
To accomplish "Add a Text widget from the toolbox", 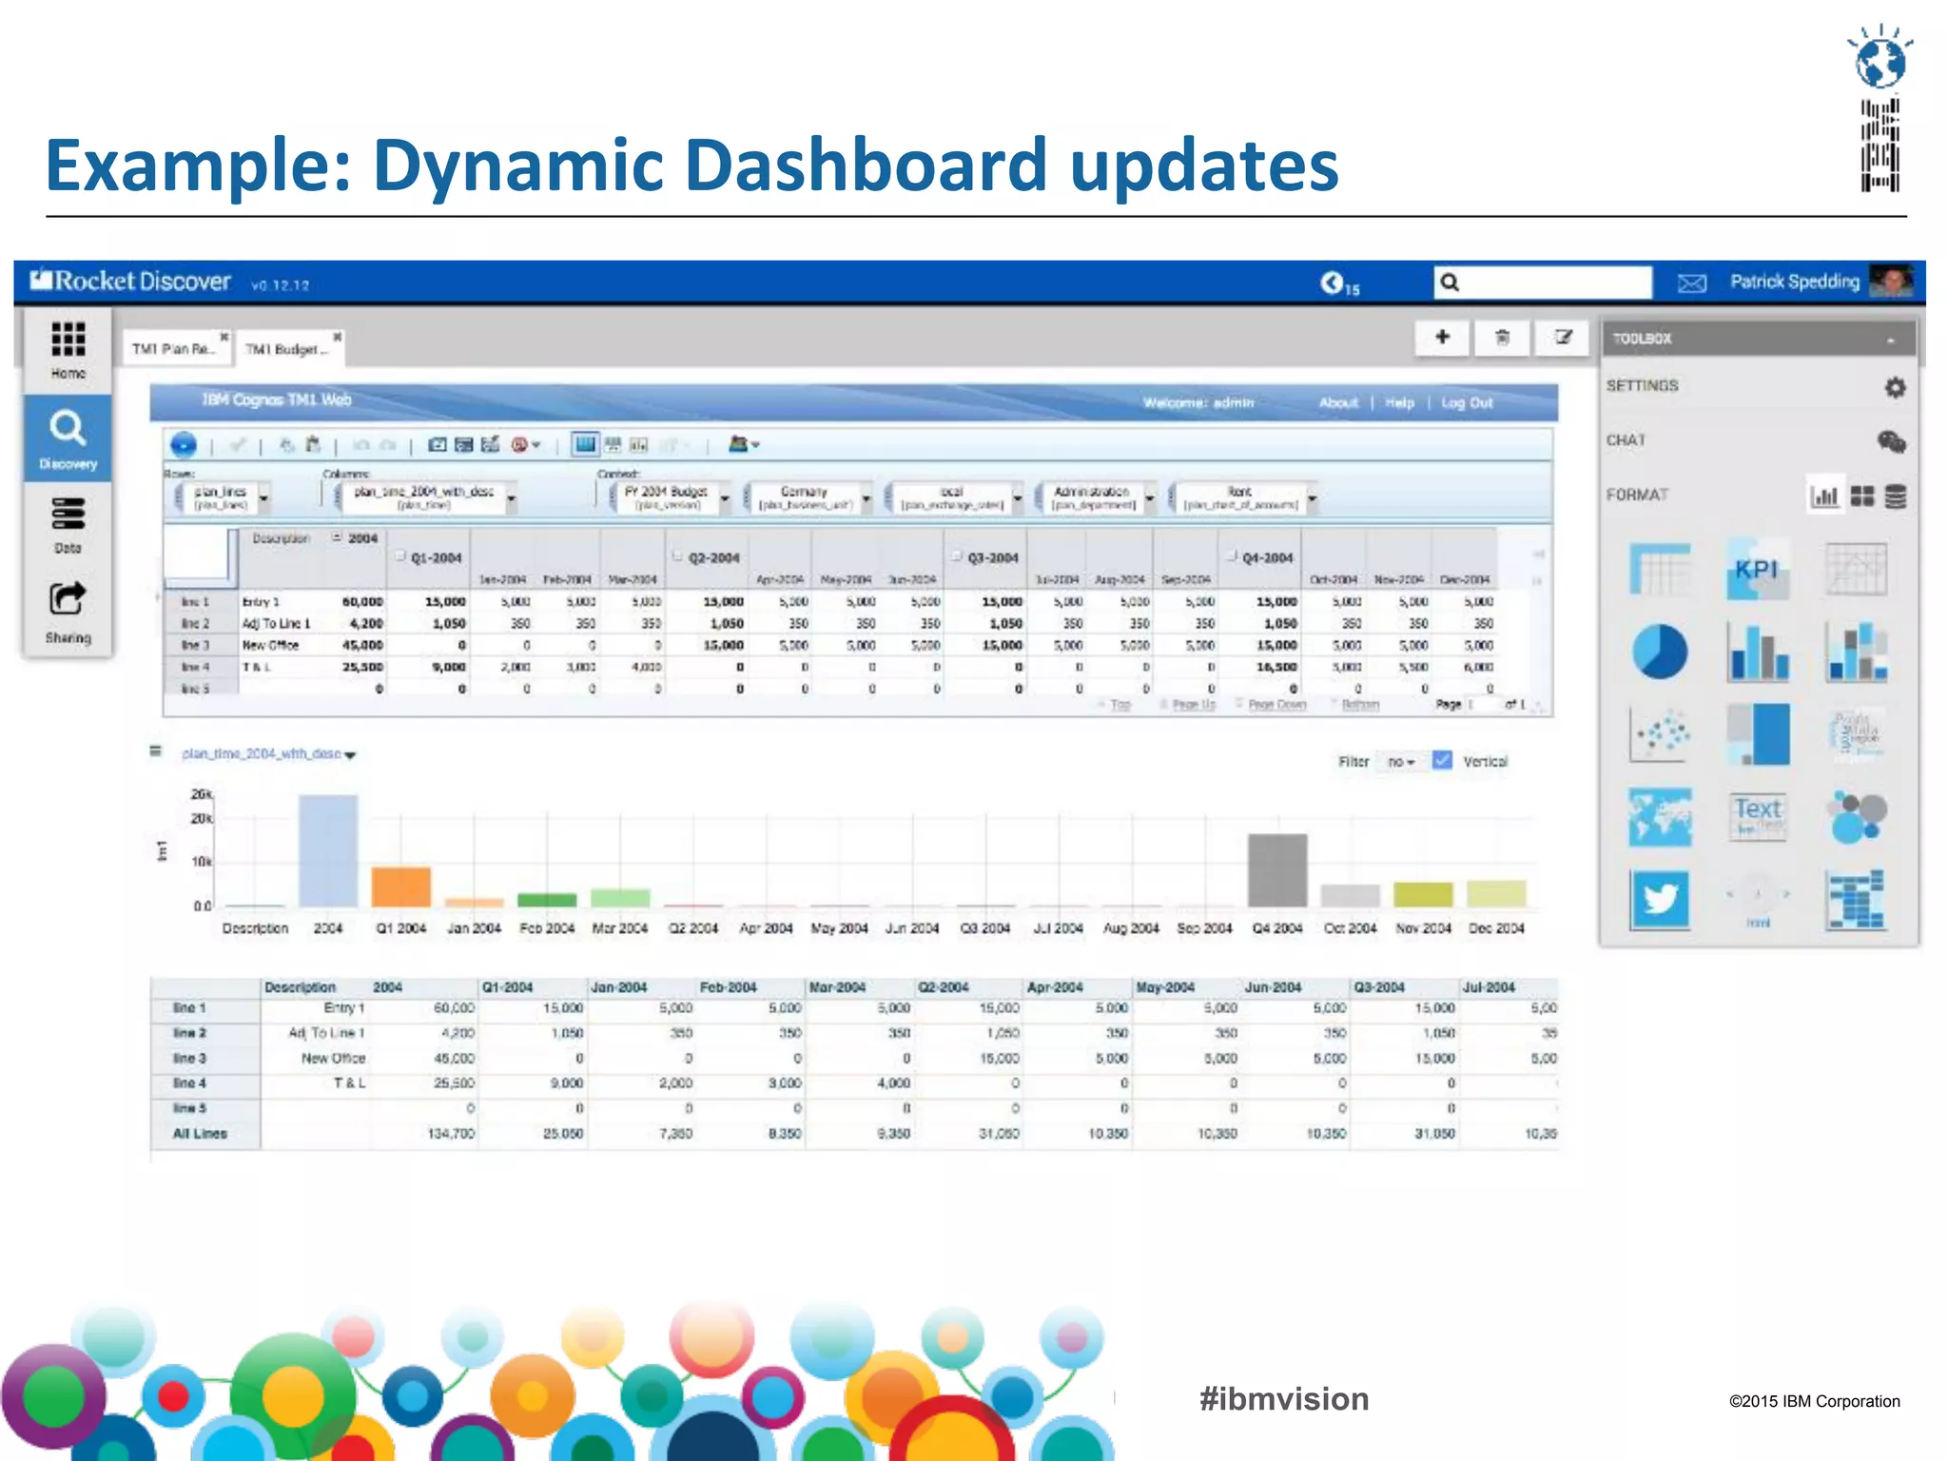I will pos(1757,817).
